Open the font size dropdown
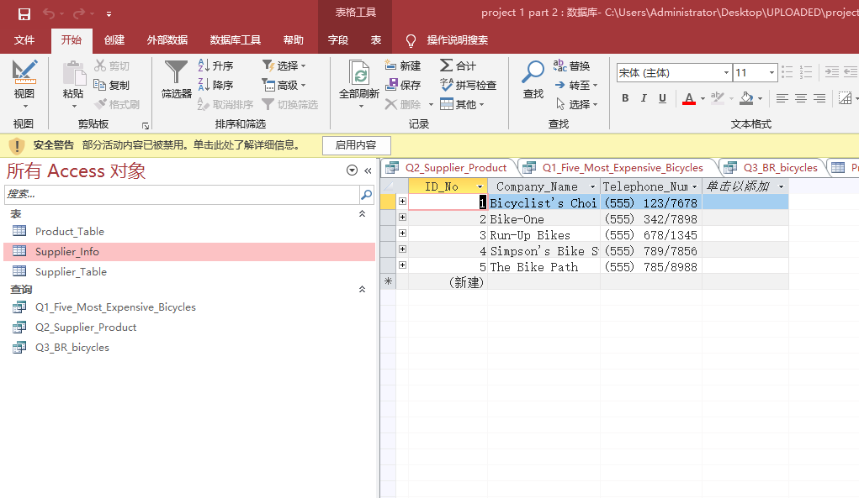This screenshot has width=859, height=498. (x=772, y=73)
